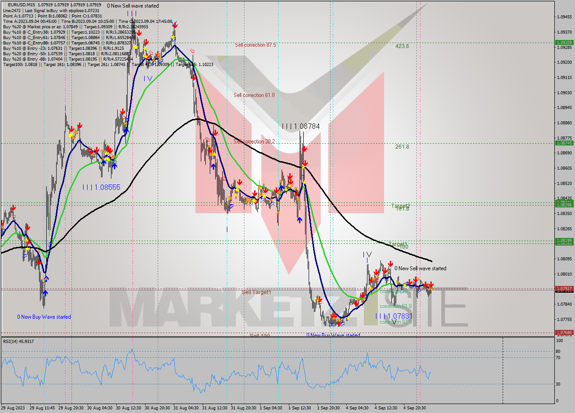The width and height of the screenshot is (575, 413).
Task: Click the 1.07927 red price tag
Action: pos(564,288)
